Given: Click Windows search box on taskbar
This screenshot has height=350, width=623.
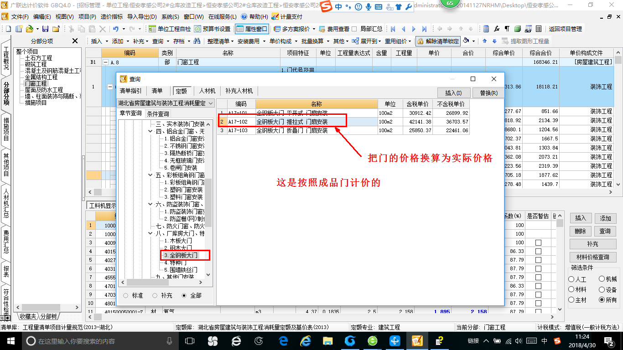Looking at the screenshot, I should [x=99, y=341].
